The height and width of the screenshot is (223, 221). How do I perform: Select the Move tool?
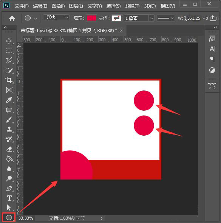point(9,41)
